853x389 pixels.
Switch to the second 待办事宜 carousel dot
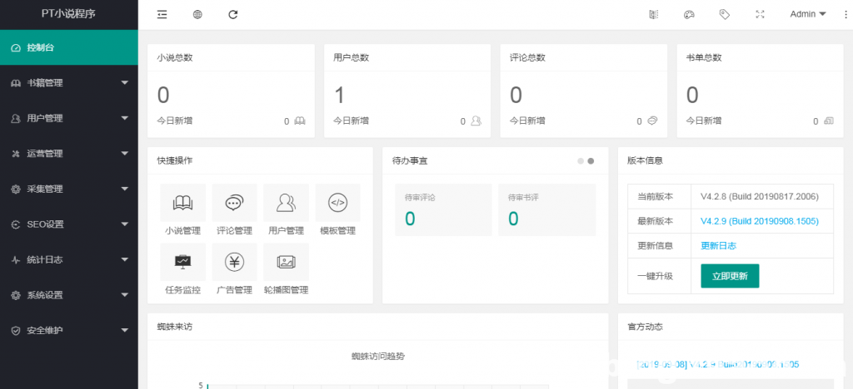click(591, 160)
